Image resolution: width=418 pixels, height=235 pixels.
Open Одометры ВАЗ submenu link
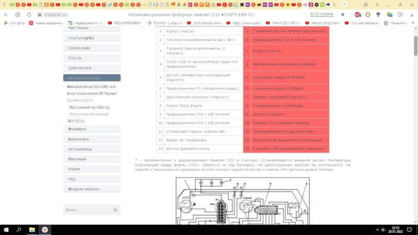tap(80, 100)
